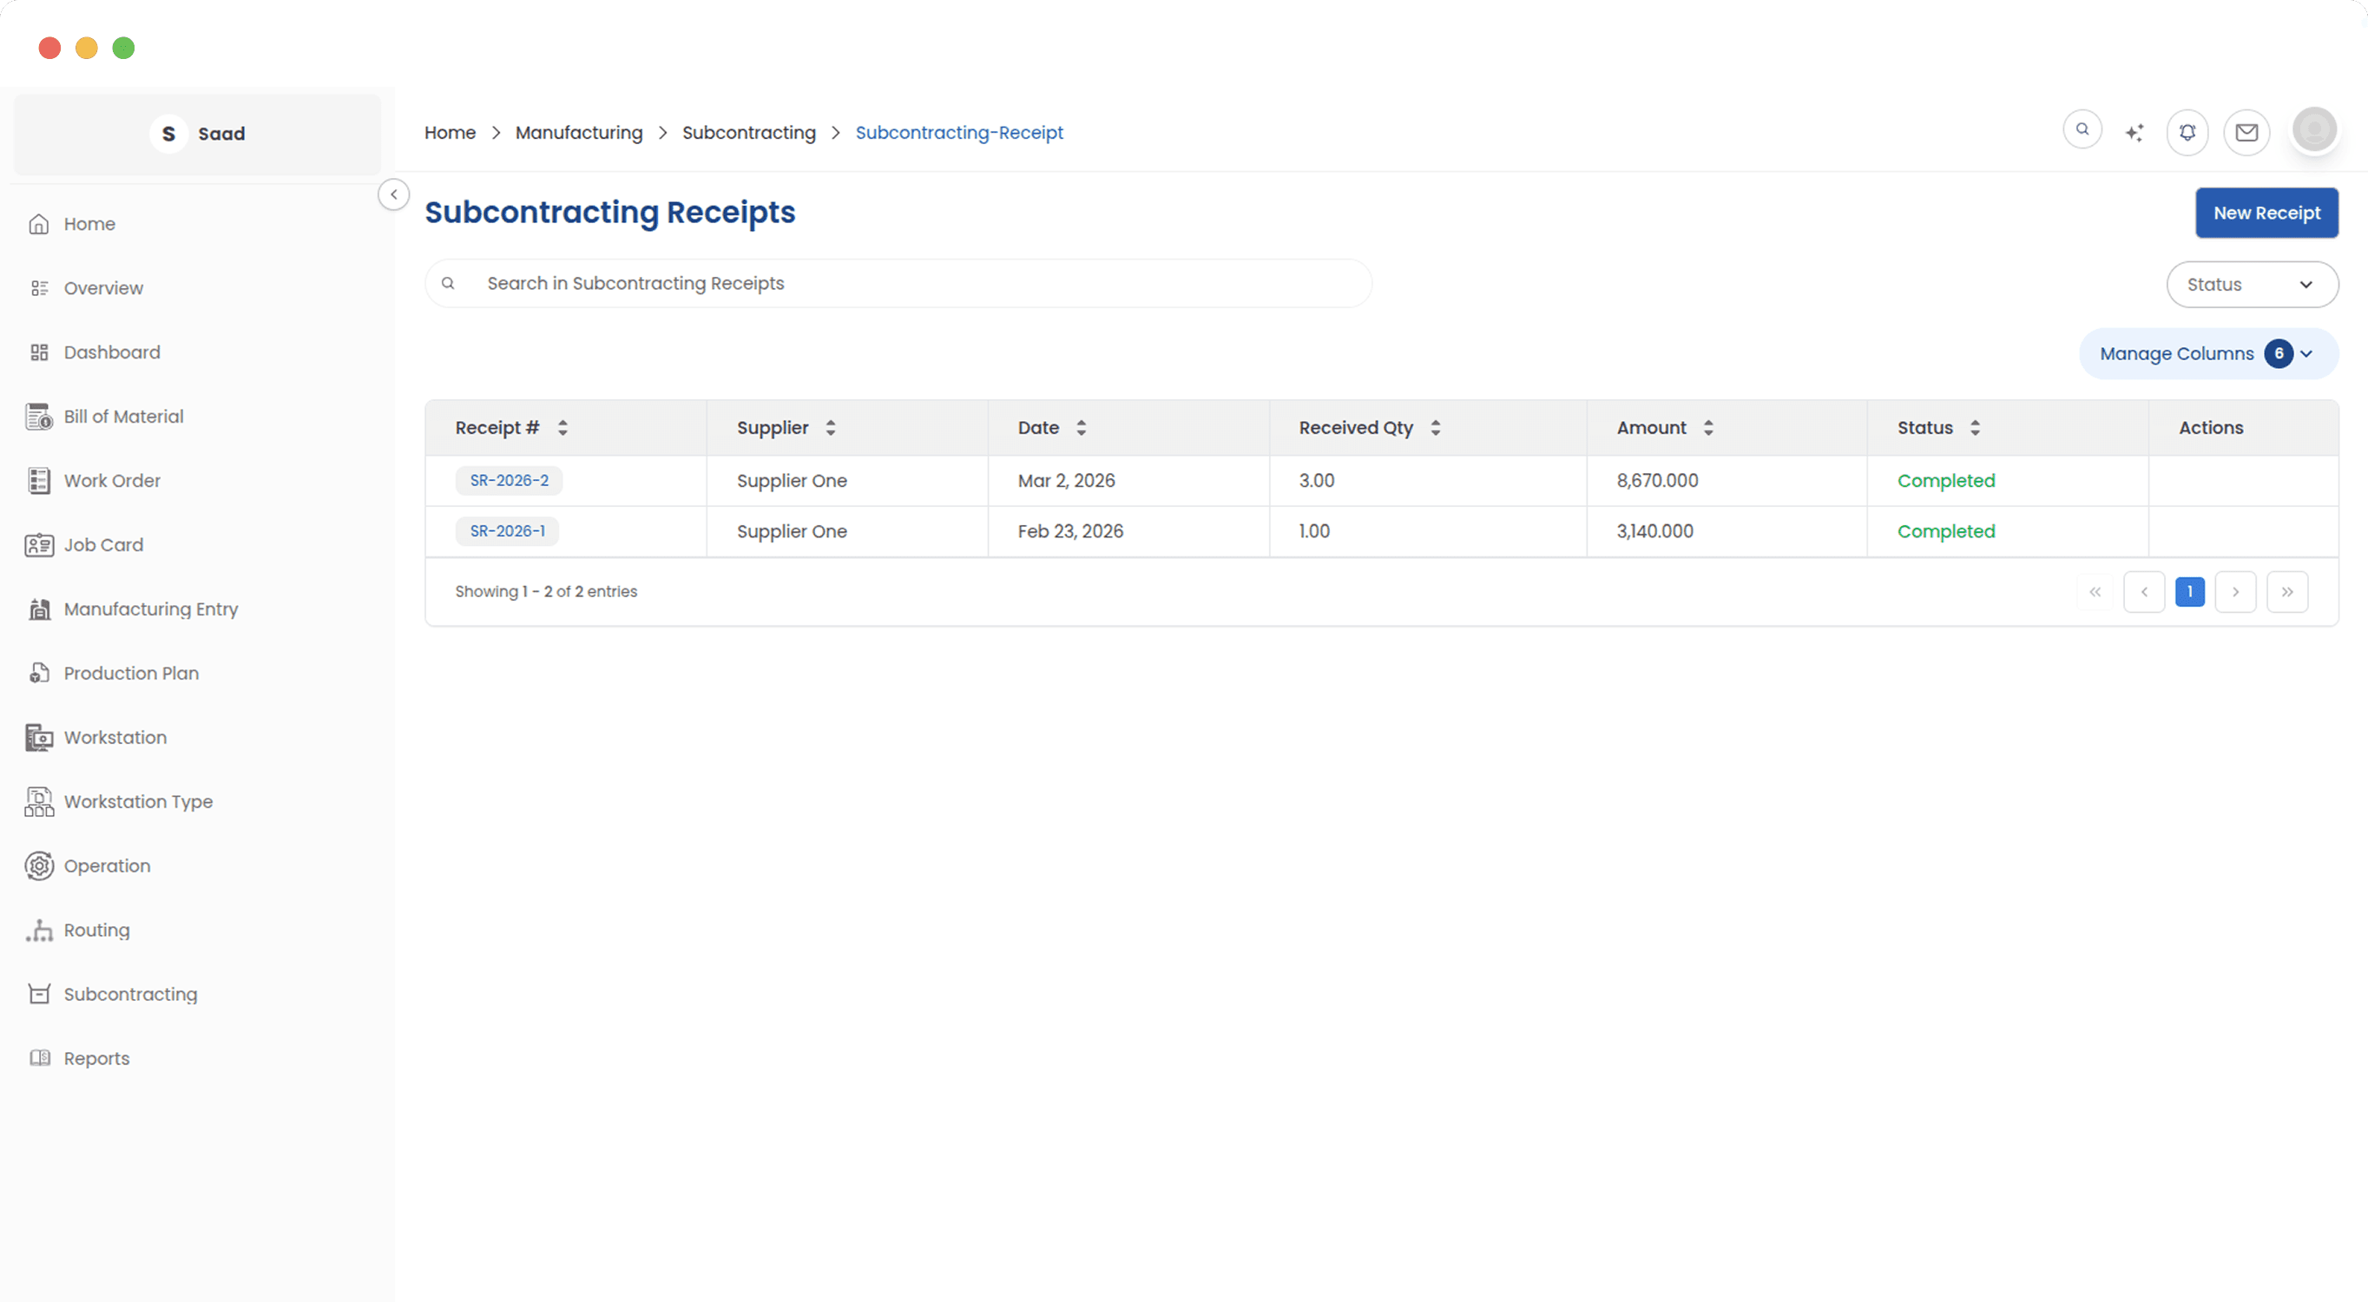
Task: Open the Status filter dropdown
Action: point(2252,285)
